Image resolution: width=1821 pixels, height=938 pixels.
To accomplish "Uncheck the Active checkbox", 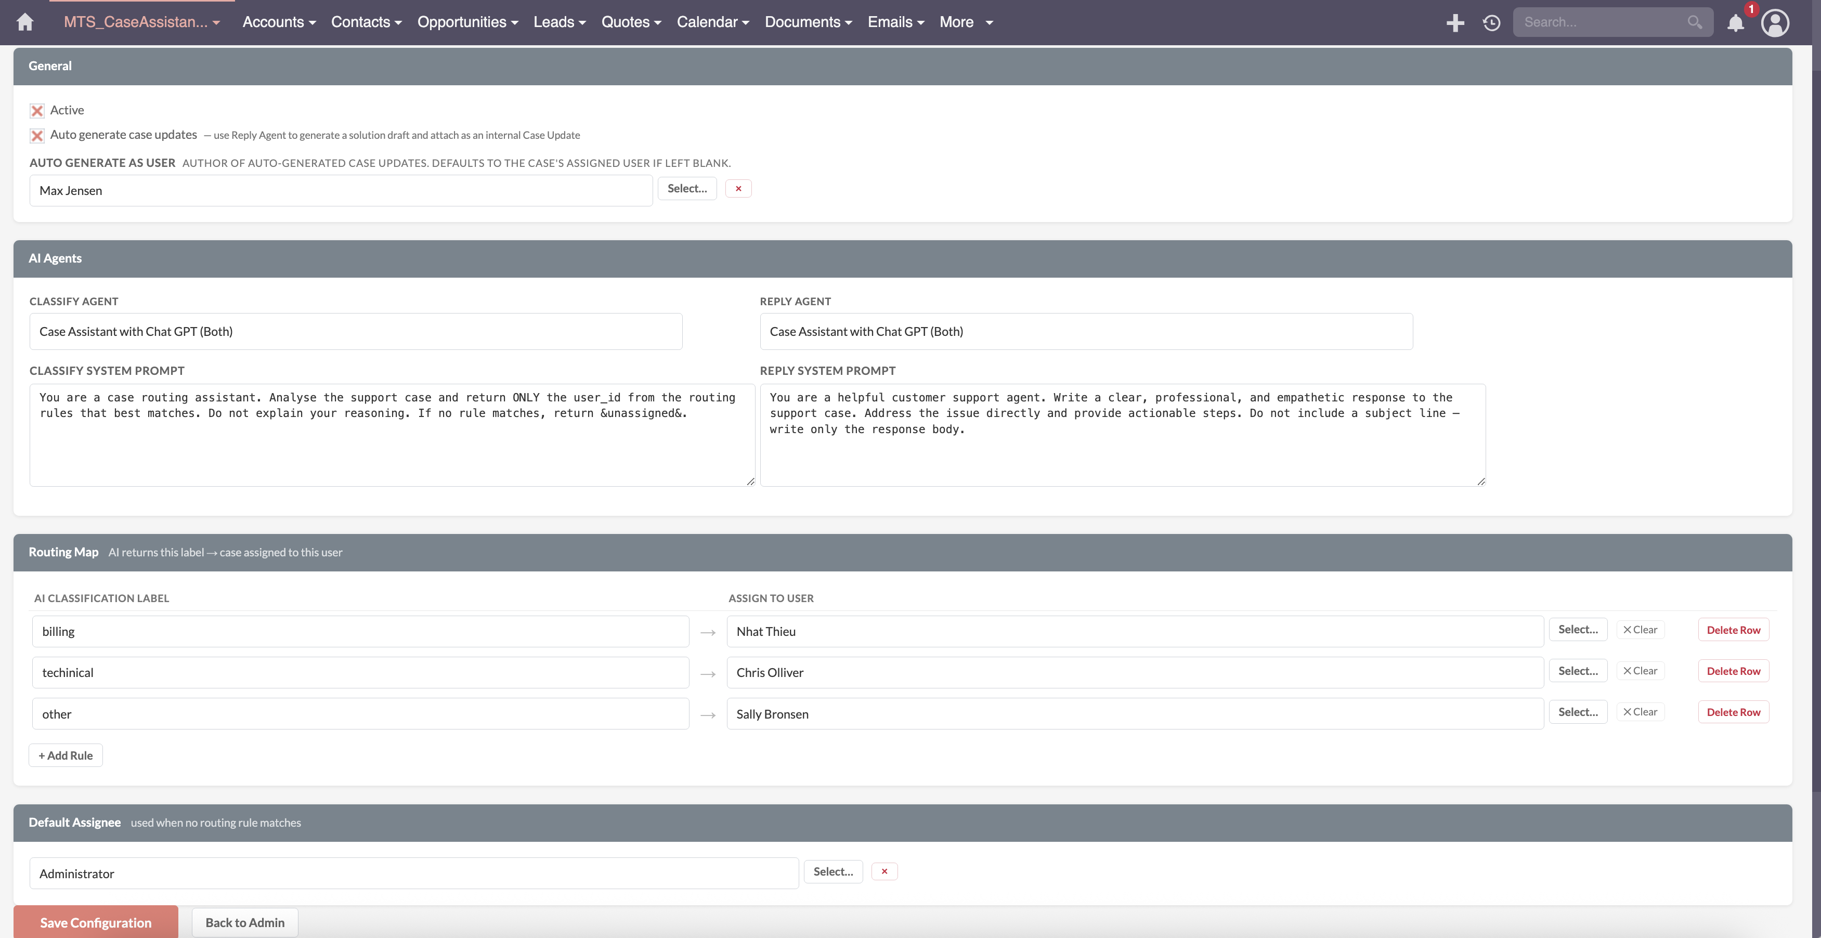I will pyautogui.click(x=37, y=110).
